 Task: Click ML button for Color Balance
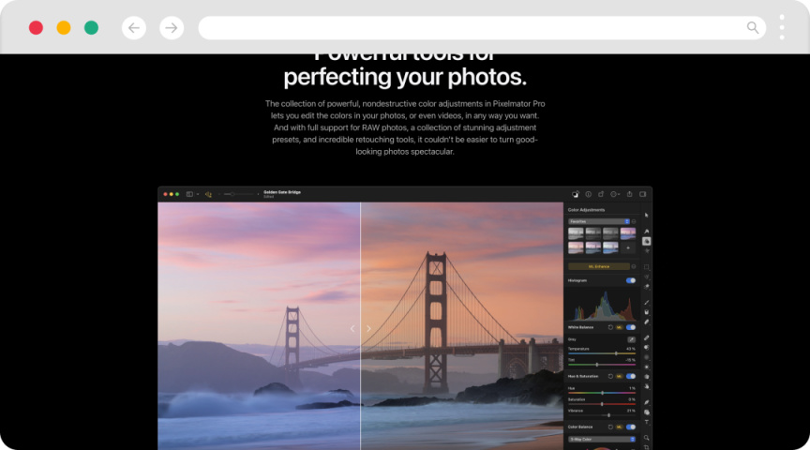click(620, 427)
